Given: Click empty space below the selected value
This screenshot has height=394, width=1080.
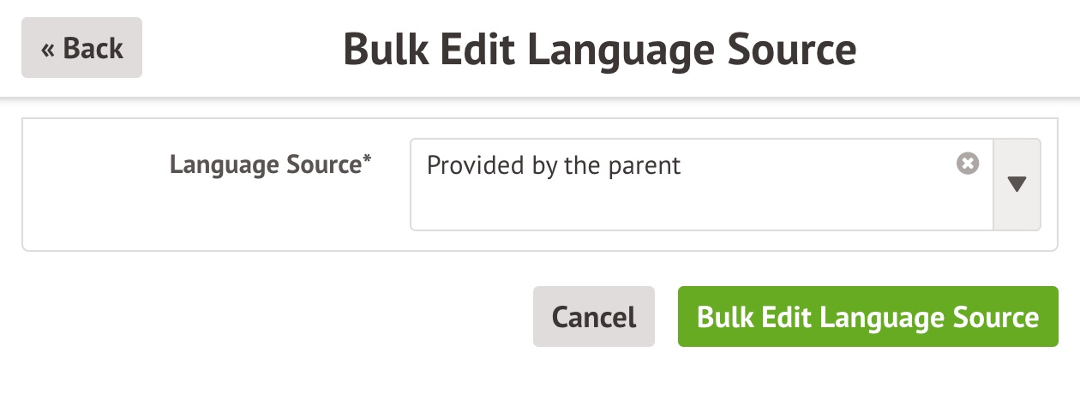Looking at the screenshot, I should click(686, 210).
